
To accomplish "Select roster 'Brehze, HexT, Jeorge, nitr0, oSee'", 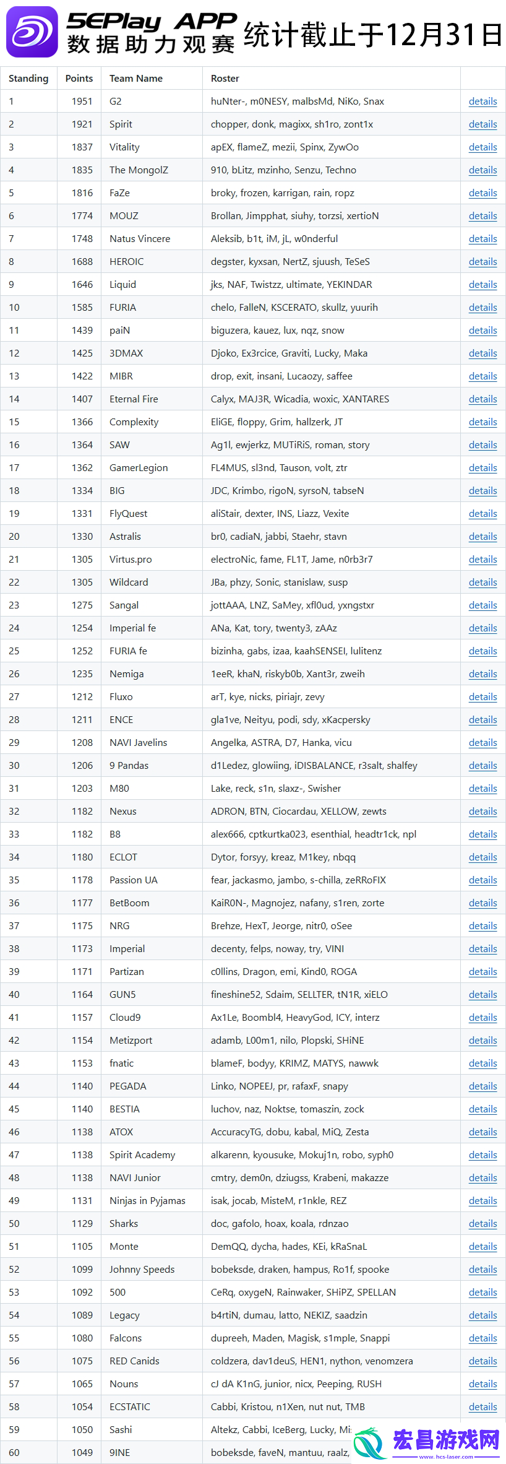I will pyautogui.click(x=281, y=926).
